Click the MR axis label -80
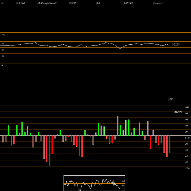 (x=186, y=162)
